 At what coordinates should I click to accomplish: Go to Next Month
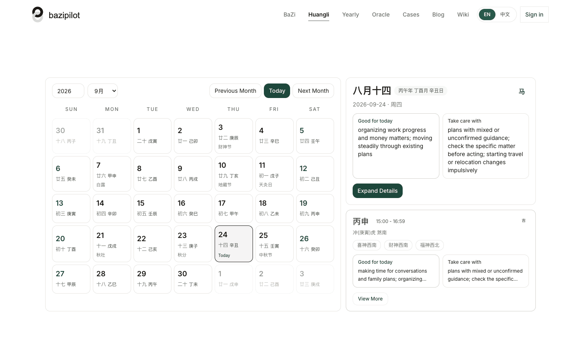pos(313,91)
